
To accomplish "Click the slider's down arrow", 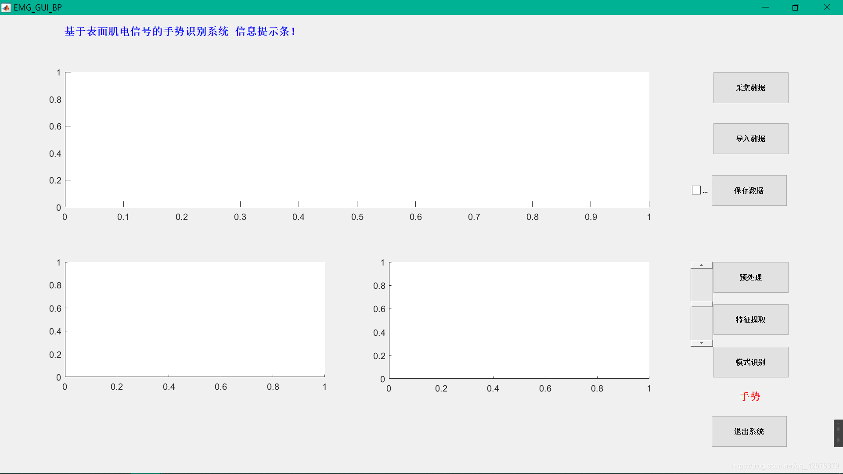I will 701,343.
